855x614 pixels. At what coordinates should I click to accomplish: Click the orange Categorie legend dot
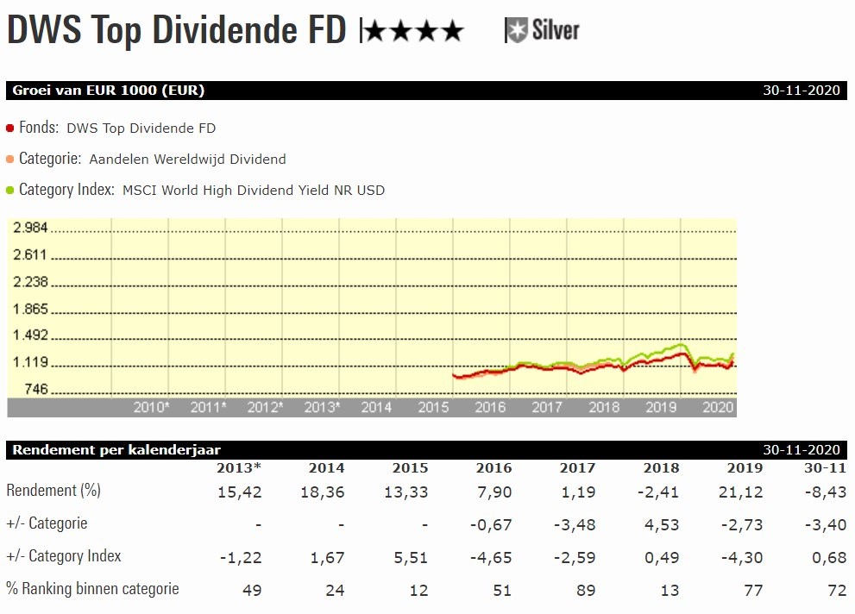pos(10,159)
